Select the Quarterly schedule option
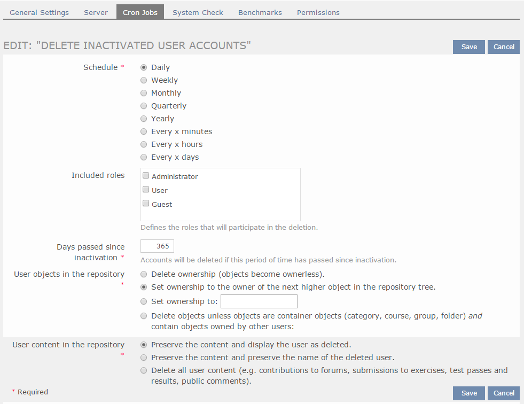The width and height of the screenshot is (524, 404). [x=144, y=106]
